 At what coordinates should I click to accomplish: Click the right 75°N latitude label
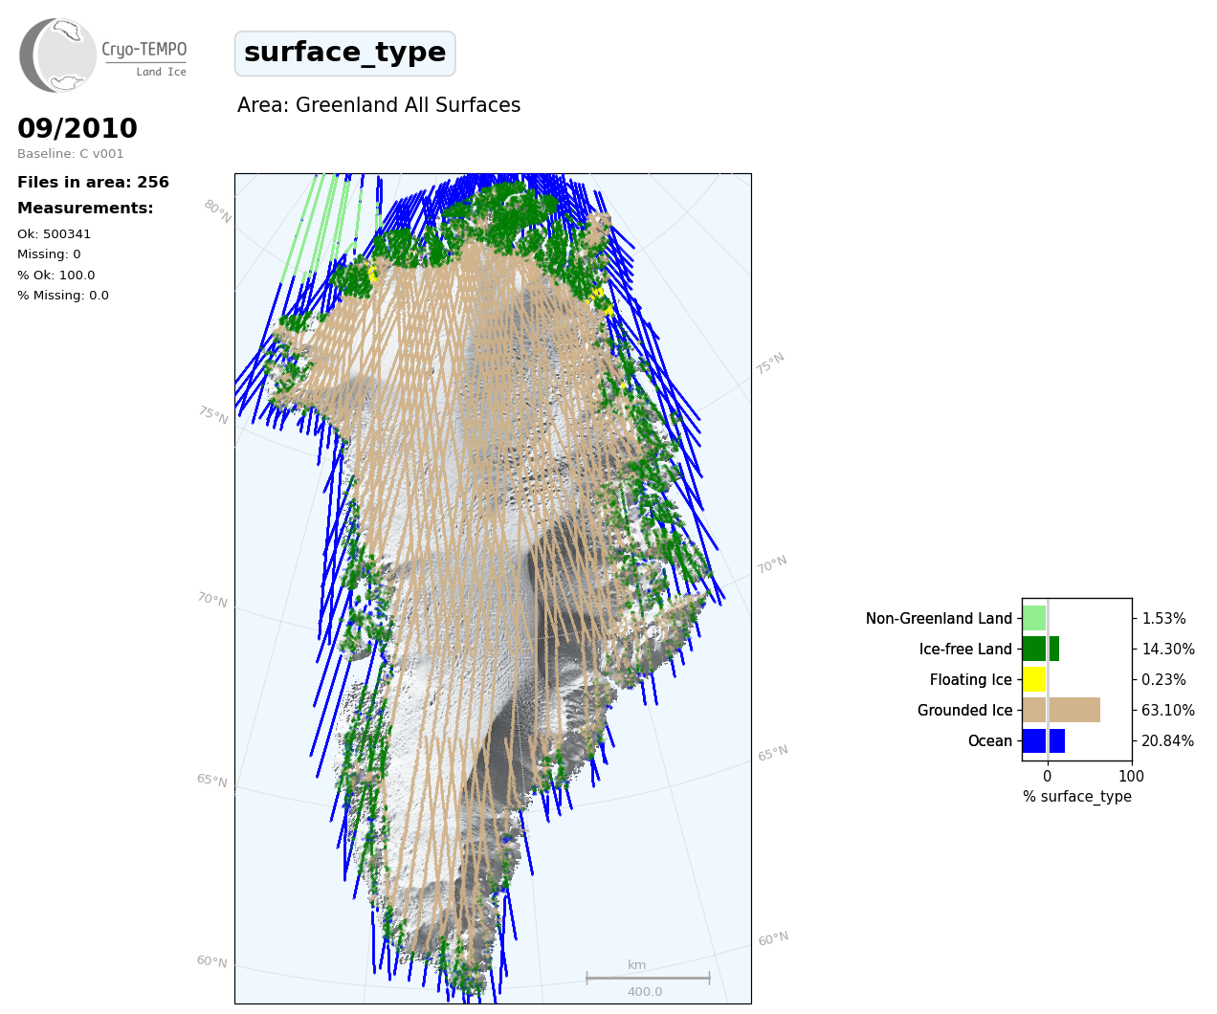(x=770, y=364)
